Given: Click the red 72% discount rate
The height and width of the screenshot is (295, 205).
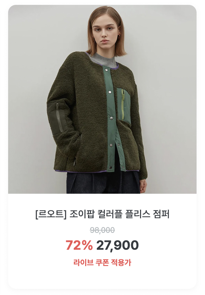Looking at the screenshot, I should point(79,245).
